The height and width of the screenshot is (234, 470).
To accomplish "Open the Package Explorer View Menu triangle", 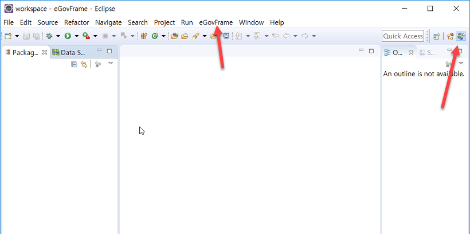I will click(x=111, y=64).
